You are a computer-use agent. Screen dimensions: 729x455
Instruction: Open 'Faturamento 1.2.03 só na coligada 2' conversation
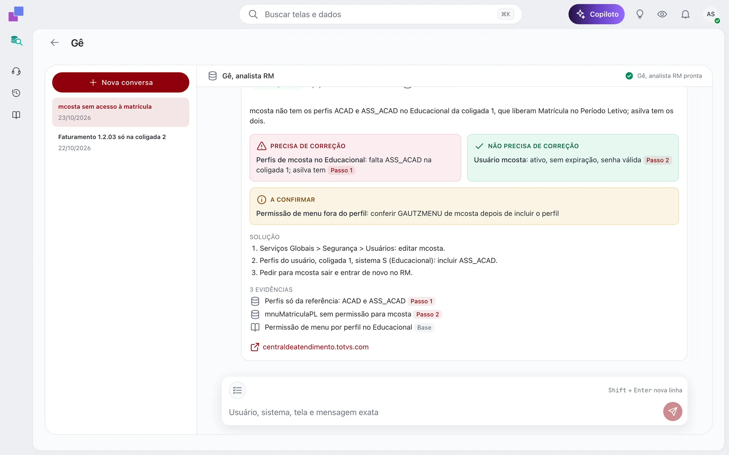pyautogui.click(x=121, y=142)
